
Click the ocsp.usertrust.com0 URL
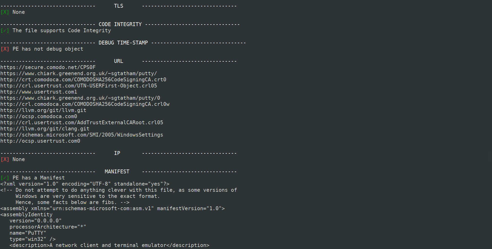40,141
